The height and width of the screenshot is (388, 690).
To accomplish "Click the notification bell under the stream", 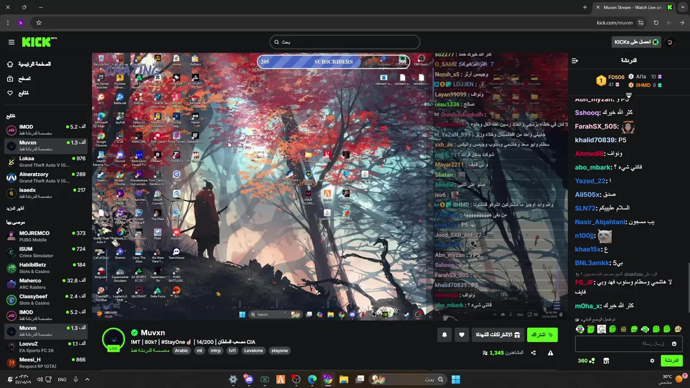I will [445, 335].
